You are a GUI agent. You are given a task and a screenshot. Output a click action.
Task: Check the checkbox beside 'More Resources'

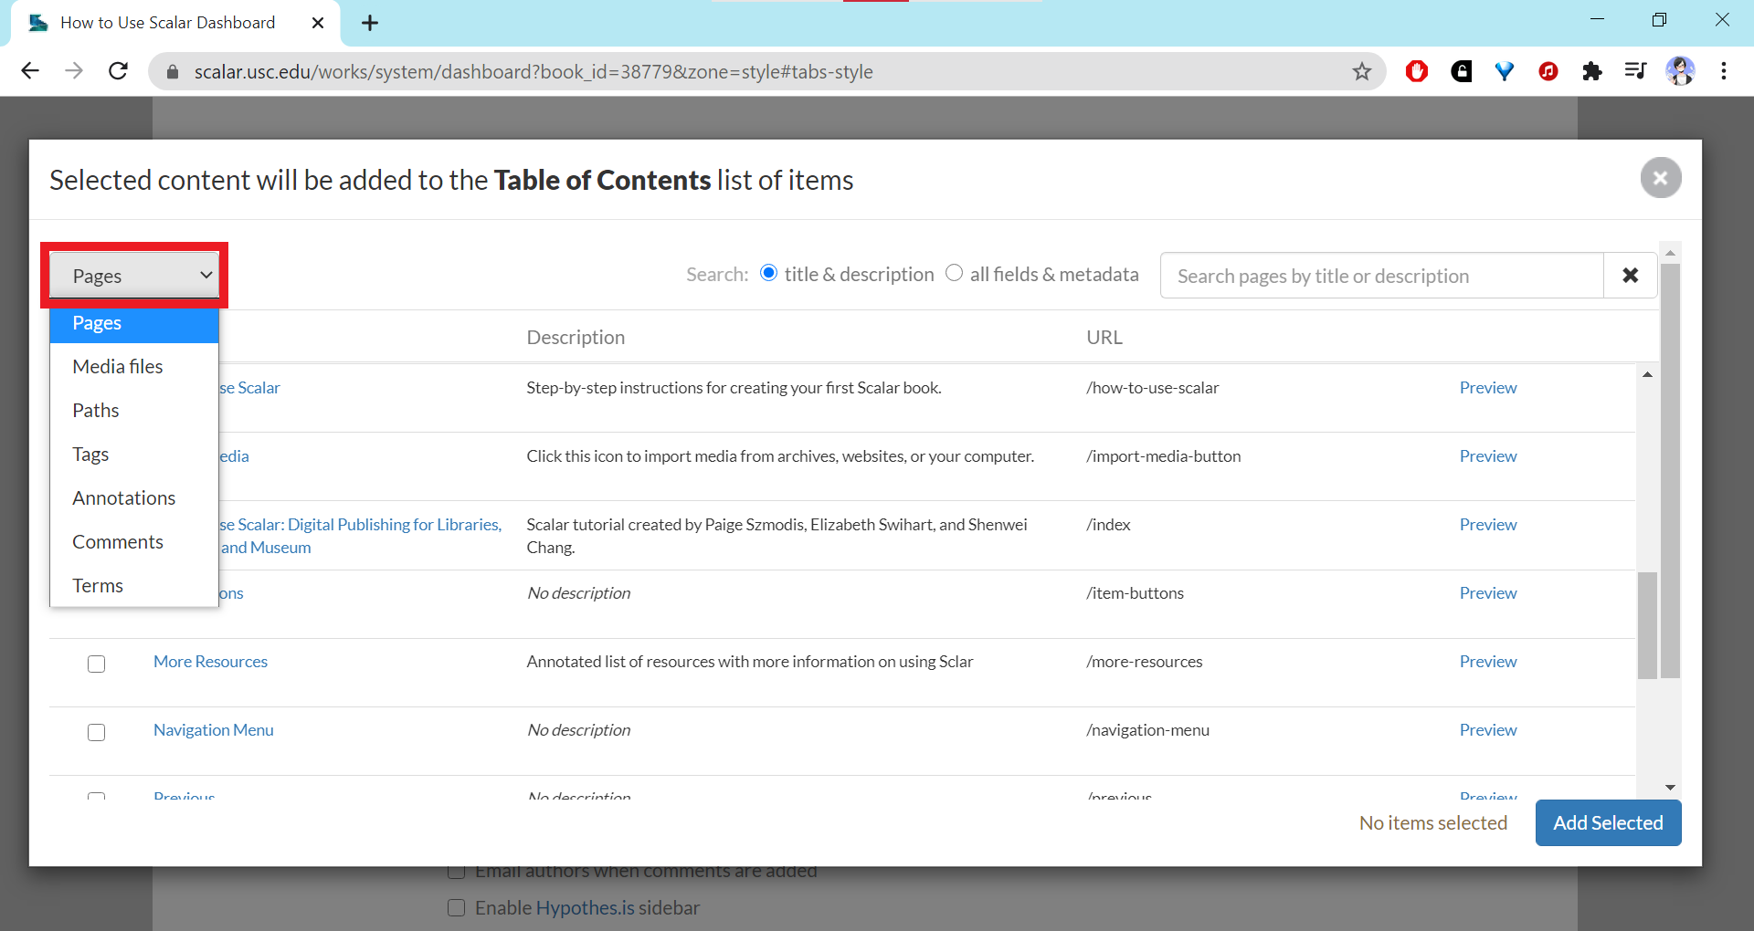[x=96, y=664]
